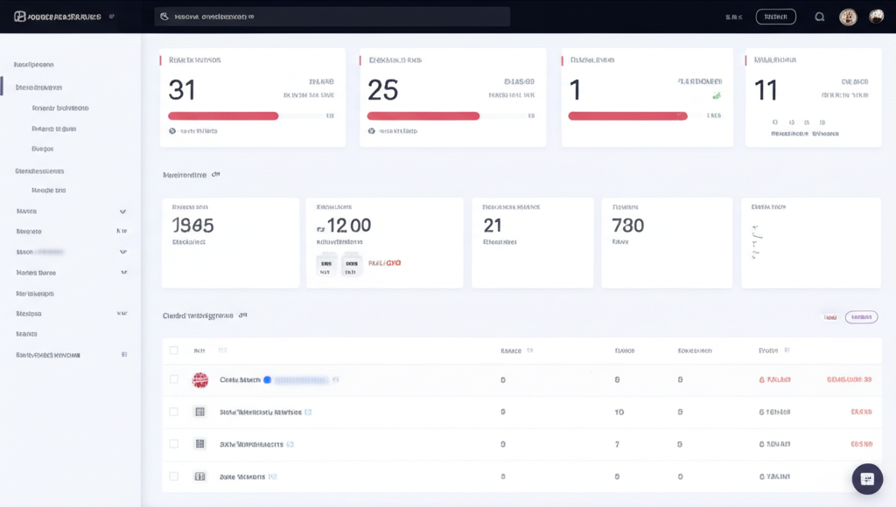
Task: Click the rightmost pill button above the table
Action: click(860, 316)
